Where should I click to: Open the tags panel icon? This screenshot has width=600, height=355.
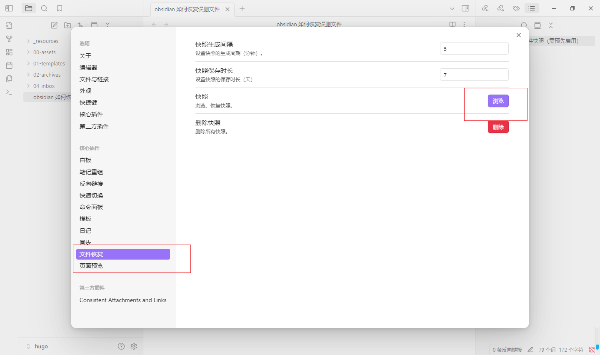click(x=516, y=8)
